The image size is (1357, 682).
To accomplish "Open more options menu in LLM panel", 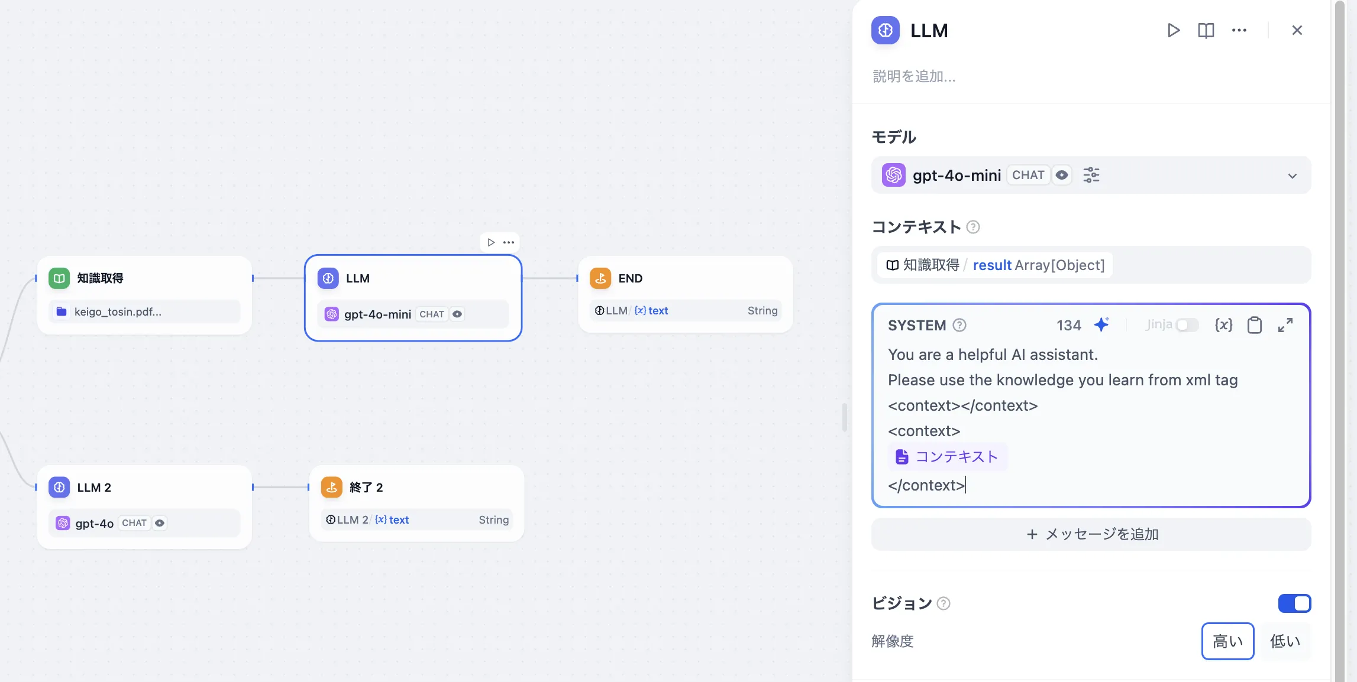I will [1239, 30].
